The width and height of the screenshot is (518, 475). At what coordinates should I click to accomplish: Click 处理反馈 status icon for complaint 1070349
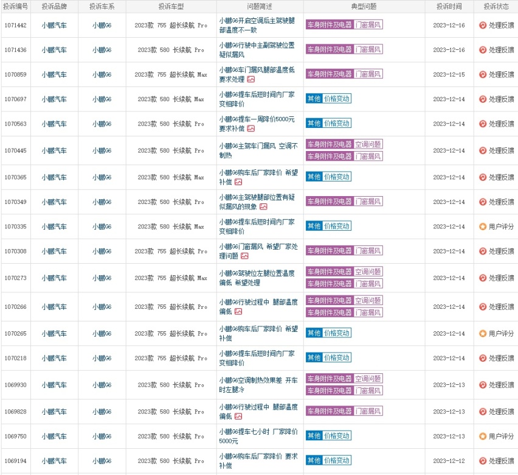pyautogui.click(x=483, y=202)
